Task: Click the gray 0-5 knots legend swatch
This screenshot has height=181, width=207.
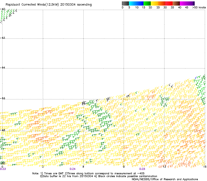Action: pyautogui.click(x=125, y=3)
